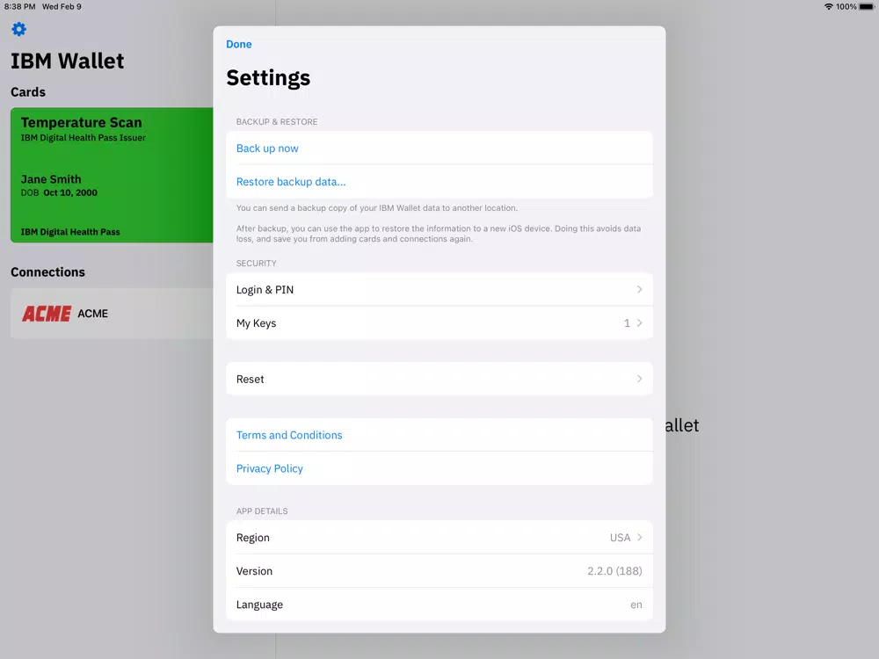879x659 pixels.
Task: Open the ACME connection entry
Action: click(112, 314)
